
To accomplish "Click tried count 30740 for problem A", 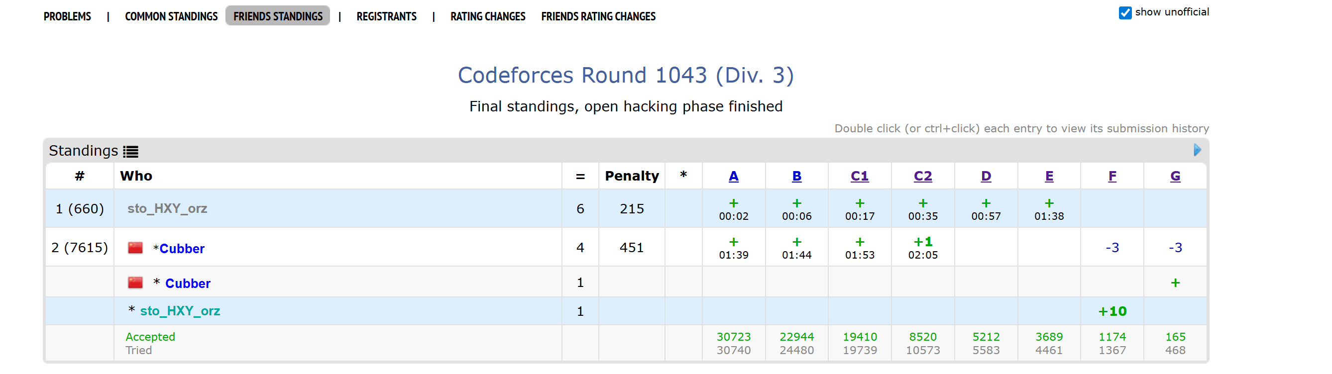I will pyautogui.click(x=733, y=350).
